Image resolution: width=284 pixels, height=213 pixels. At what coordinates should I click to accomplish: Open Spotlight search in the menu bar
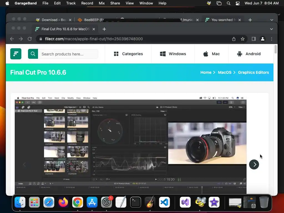click(229, 3)
